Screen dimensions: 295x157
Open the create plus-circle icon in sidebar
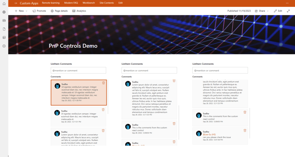coord(4,46)
